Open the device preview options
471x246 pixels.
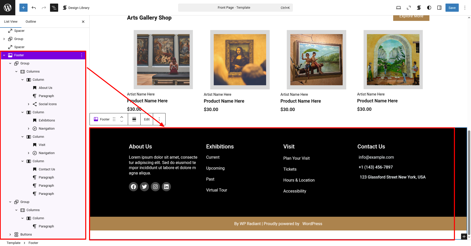(399, 8)
